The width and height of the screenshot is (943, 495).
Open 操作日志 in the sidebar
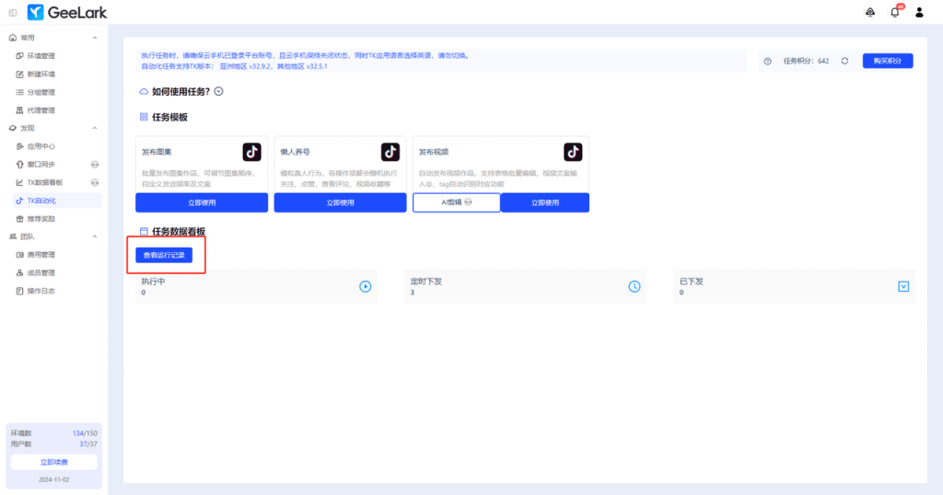pos(41,291)
